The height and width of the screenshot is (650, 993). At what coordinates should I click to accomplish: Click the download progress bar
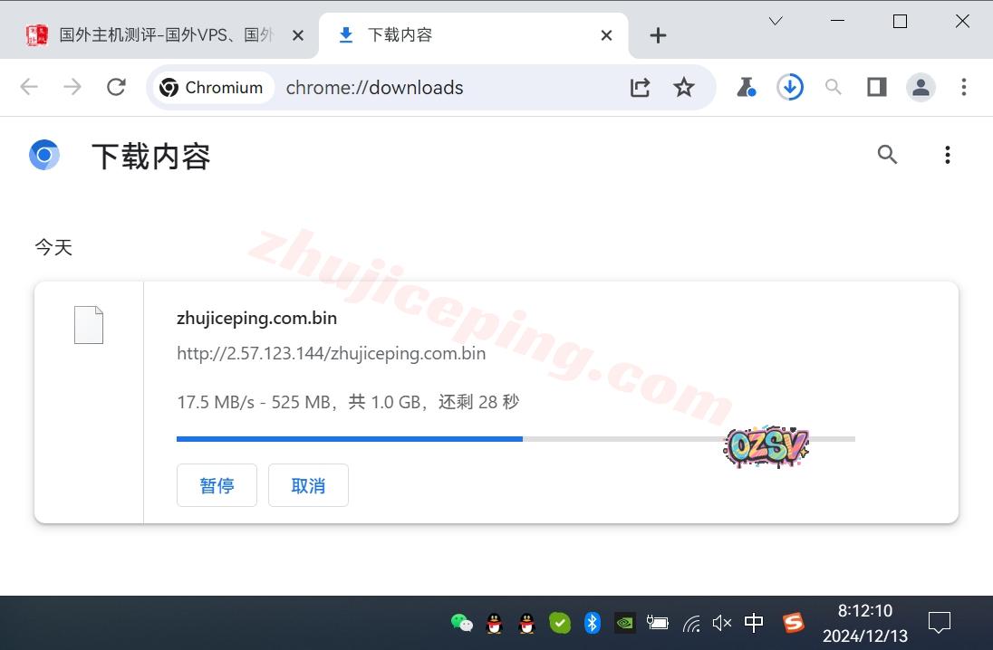tap(516, 439)
